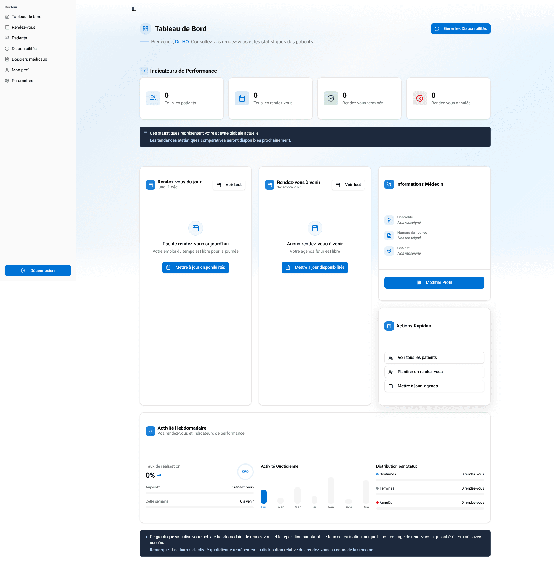
Task: Click the location pin icon next to Cabinet
Action: point(389,251)
